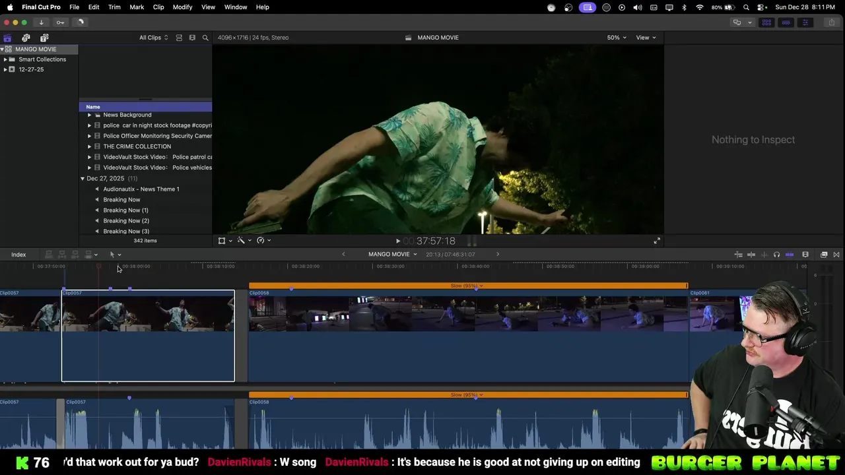Open the Modify menu
Screen dimensions: 845x475
coord(182,7)
